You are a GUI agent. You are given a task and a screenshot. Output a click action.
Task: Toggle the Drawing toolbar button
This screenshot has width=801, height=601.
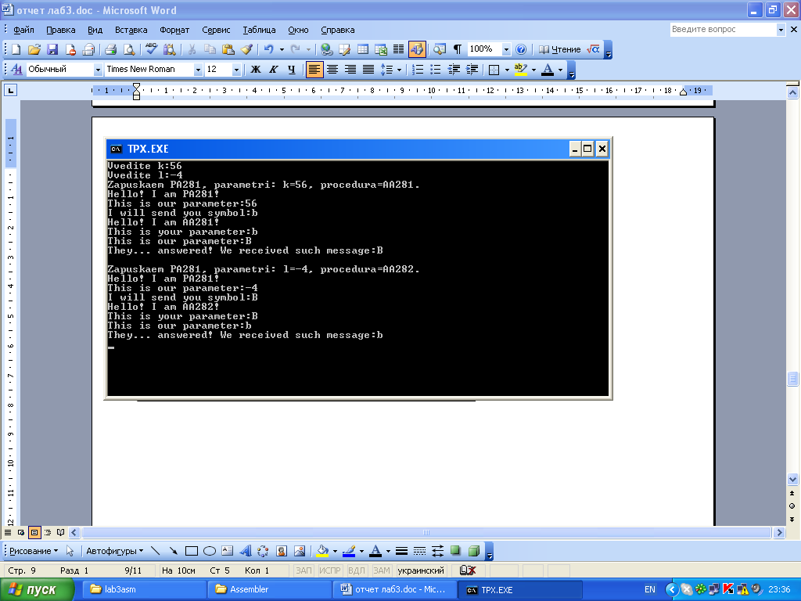(x=417, y=49)
